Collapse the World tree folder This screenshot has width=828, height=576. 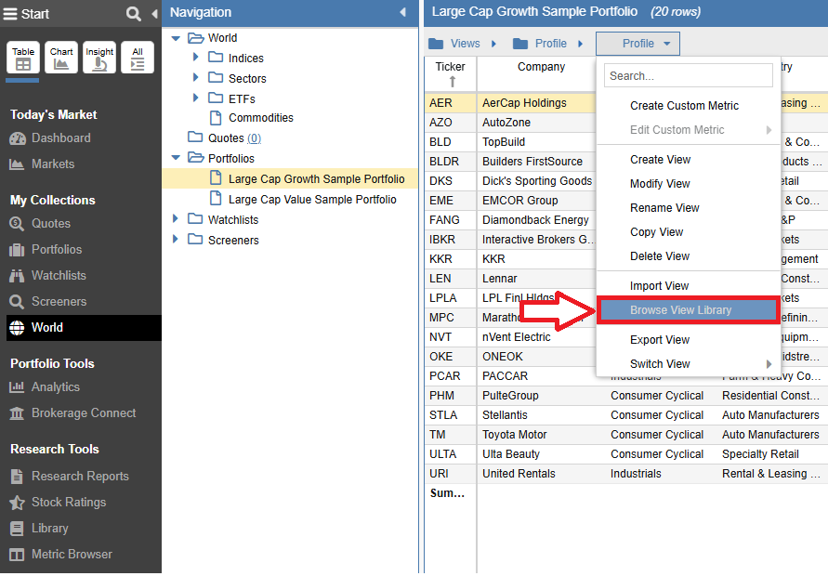point(177,38)
